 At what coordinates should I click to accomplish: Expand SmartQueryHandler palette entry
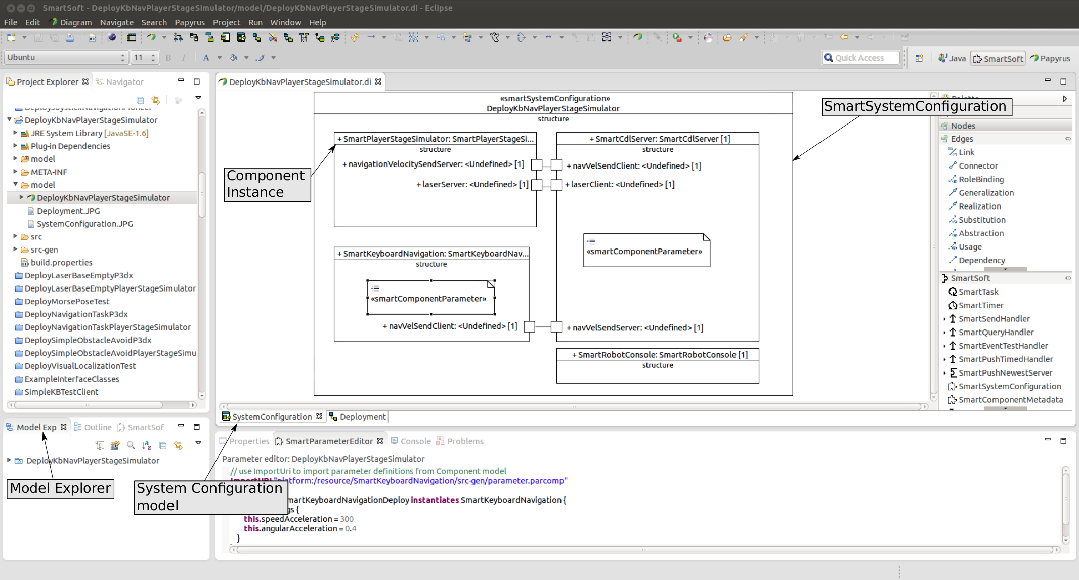tap(944, 333)
